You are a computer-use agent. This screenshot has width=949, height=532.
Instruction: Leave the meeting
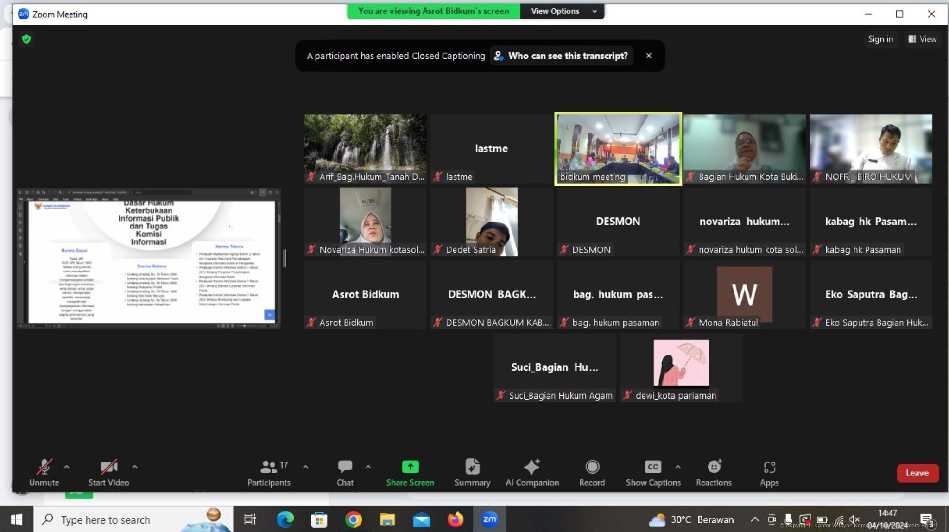coord(917,473)
